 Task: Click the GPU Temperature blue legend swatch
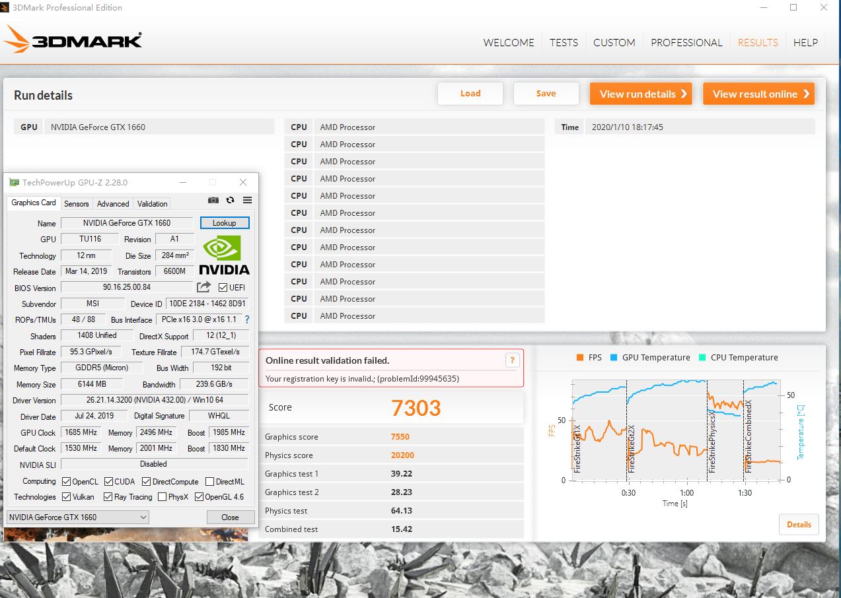click(614, 358)
